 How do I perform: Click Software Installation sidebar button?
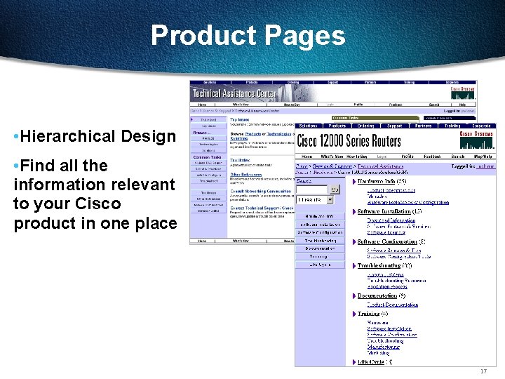(x=320, y=225)
